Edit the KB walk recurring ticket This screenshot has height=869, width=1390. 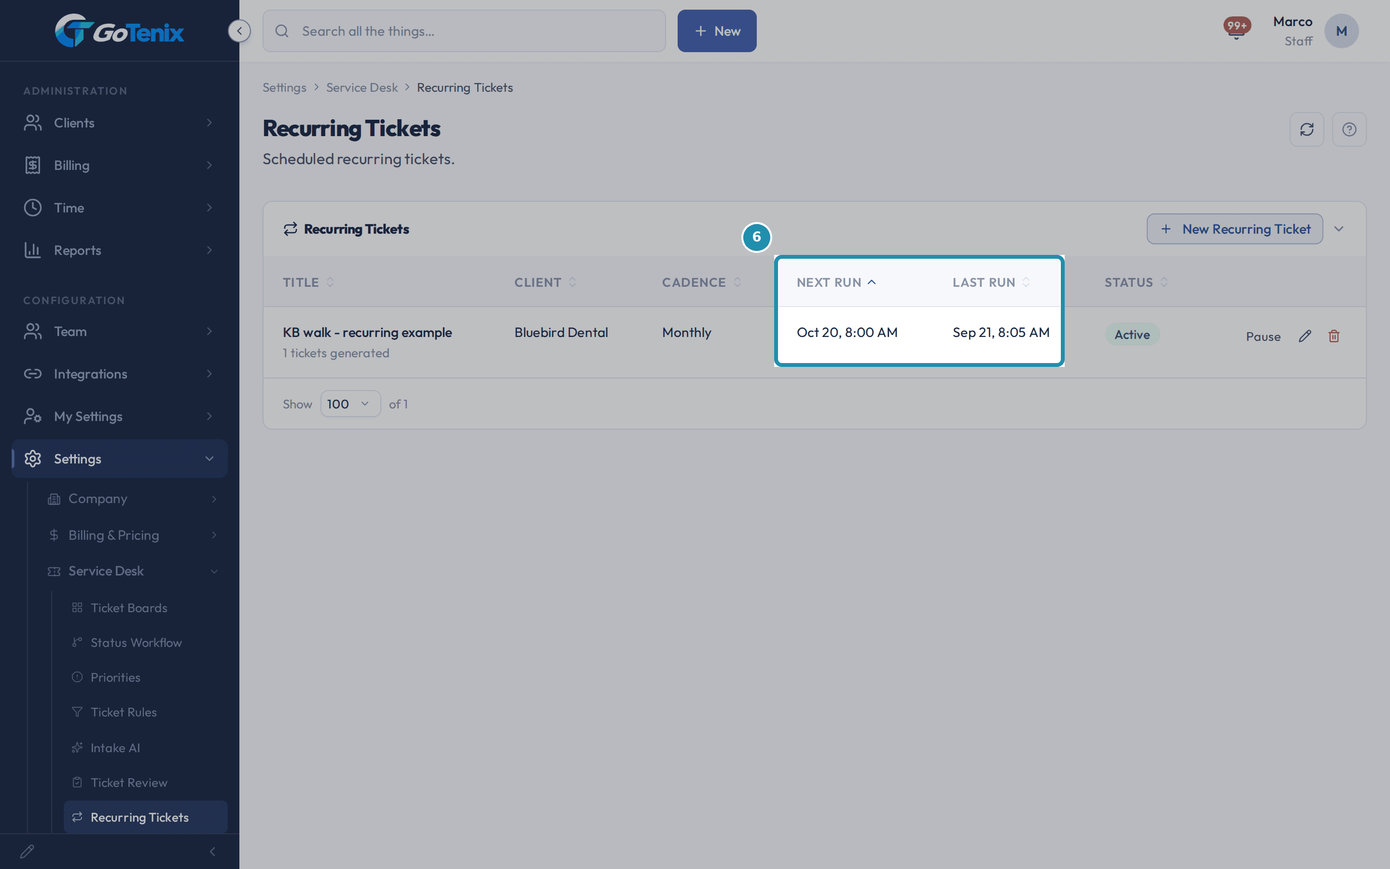(x=1305, y=336)
